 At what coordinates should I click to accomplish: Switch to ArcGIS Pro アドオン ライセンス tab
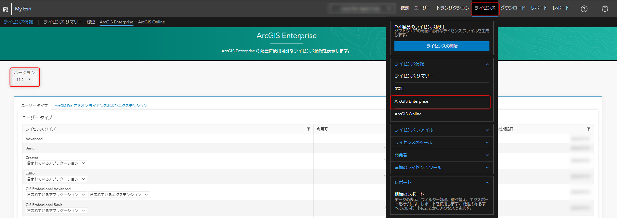pos(101,106)
